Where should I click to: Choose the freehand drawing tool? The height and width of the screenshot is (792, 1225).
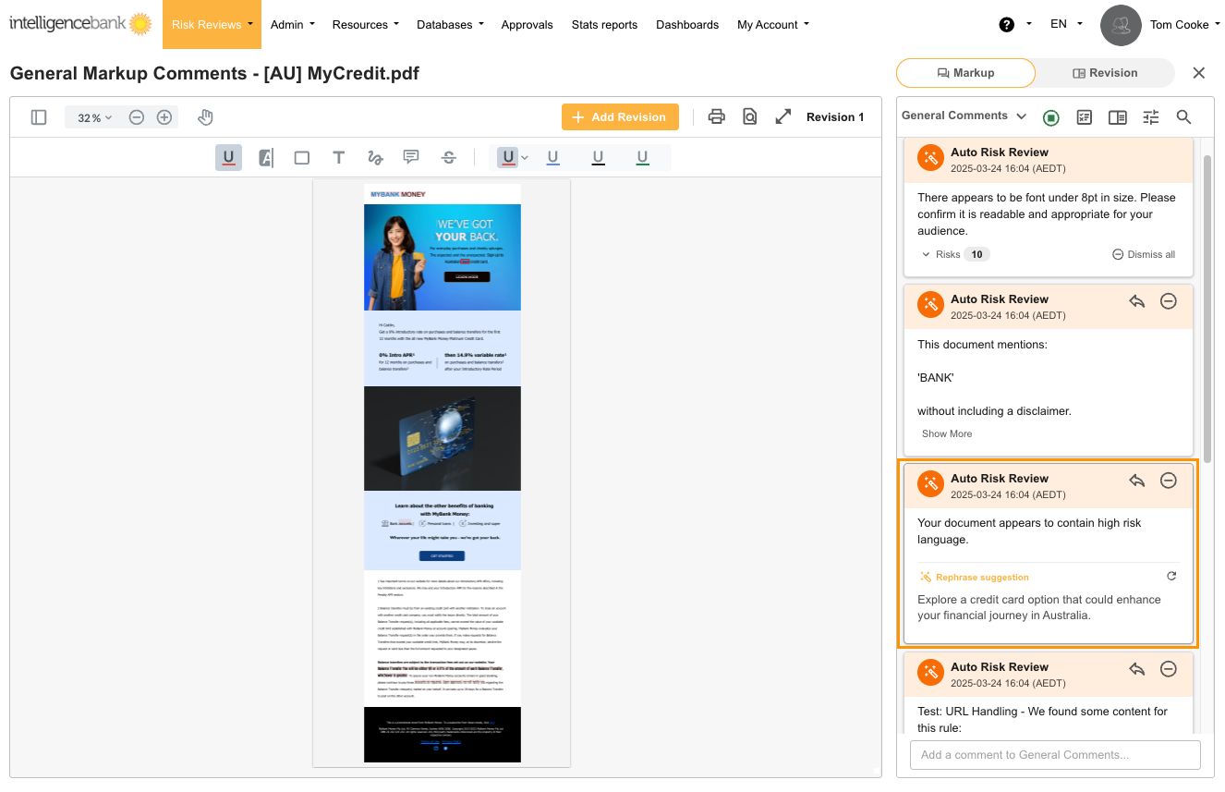(x=375, y=158)
